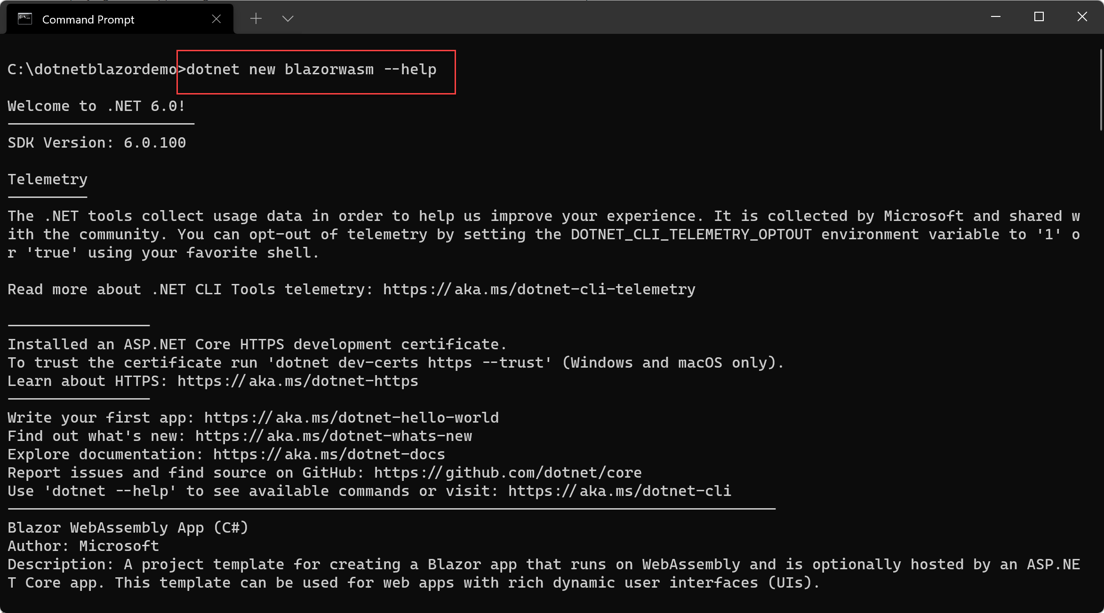Click the typed 'dotnet new blazorwasm --help' command

coord(312,70)
